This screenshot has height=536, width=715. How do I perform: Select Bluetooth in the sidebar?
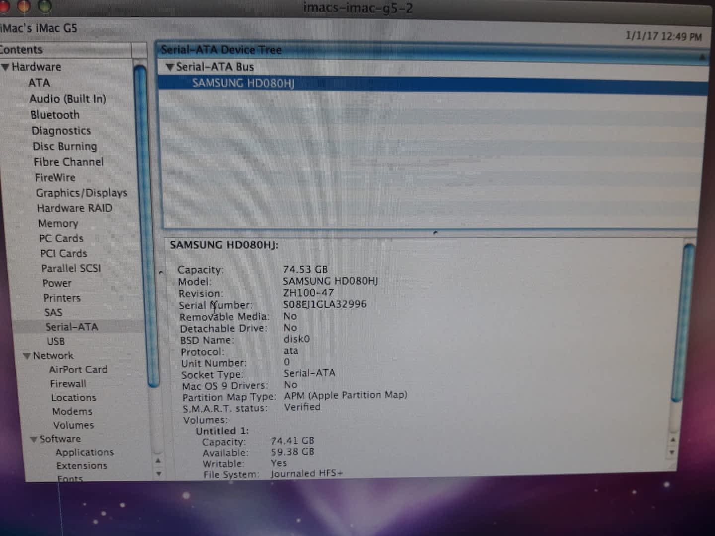[x=55, y=115]
